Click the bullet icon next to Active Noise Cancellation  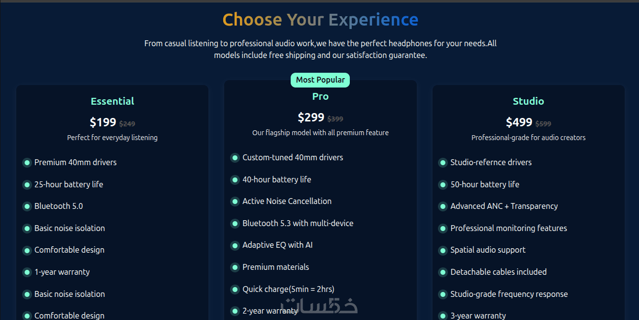click(x=235, y=202)
